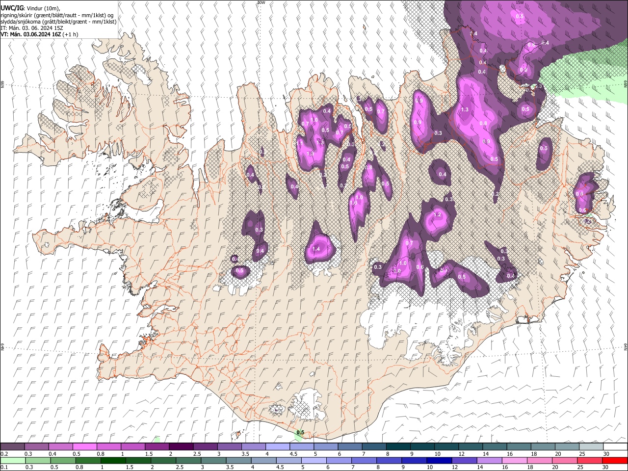Select the 0.2 label in the upper legend
628x471 pixels.
[3, 453]
